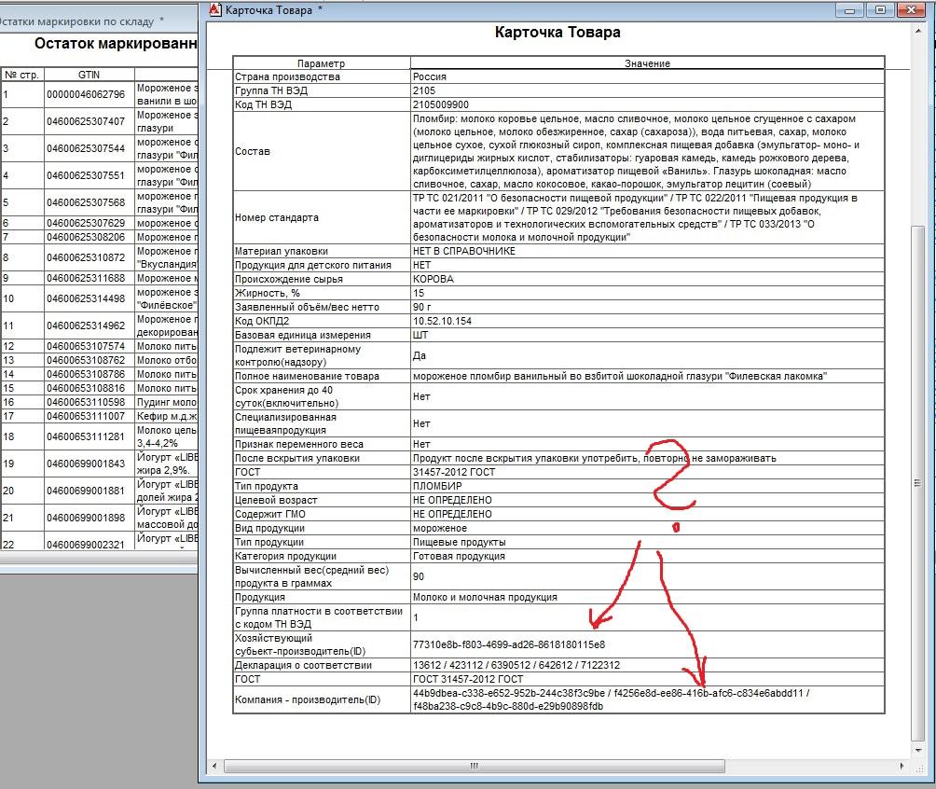This screenshot has height=789, width=936.
Task: Click the Значение column header
Action: click(x=647, y=63)
